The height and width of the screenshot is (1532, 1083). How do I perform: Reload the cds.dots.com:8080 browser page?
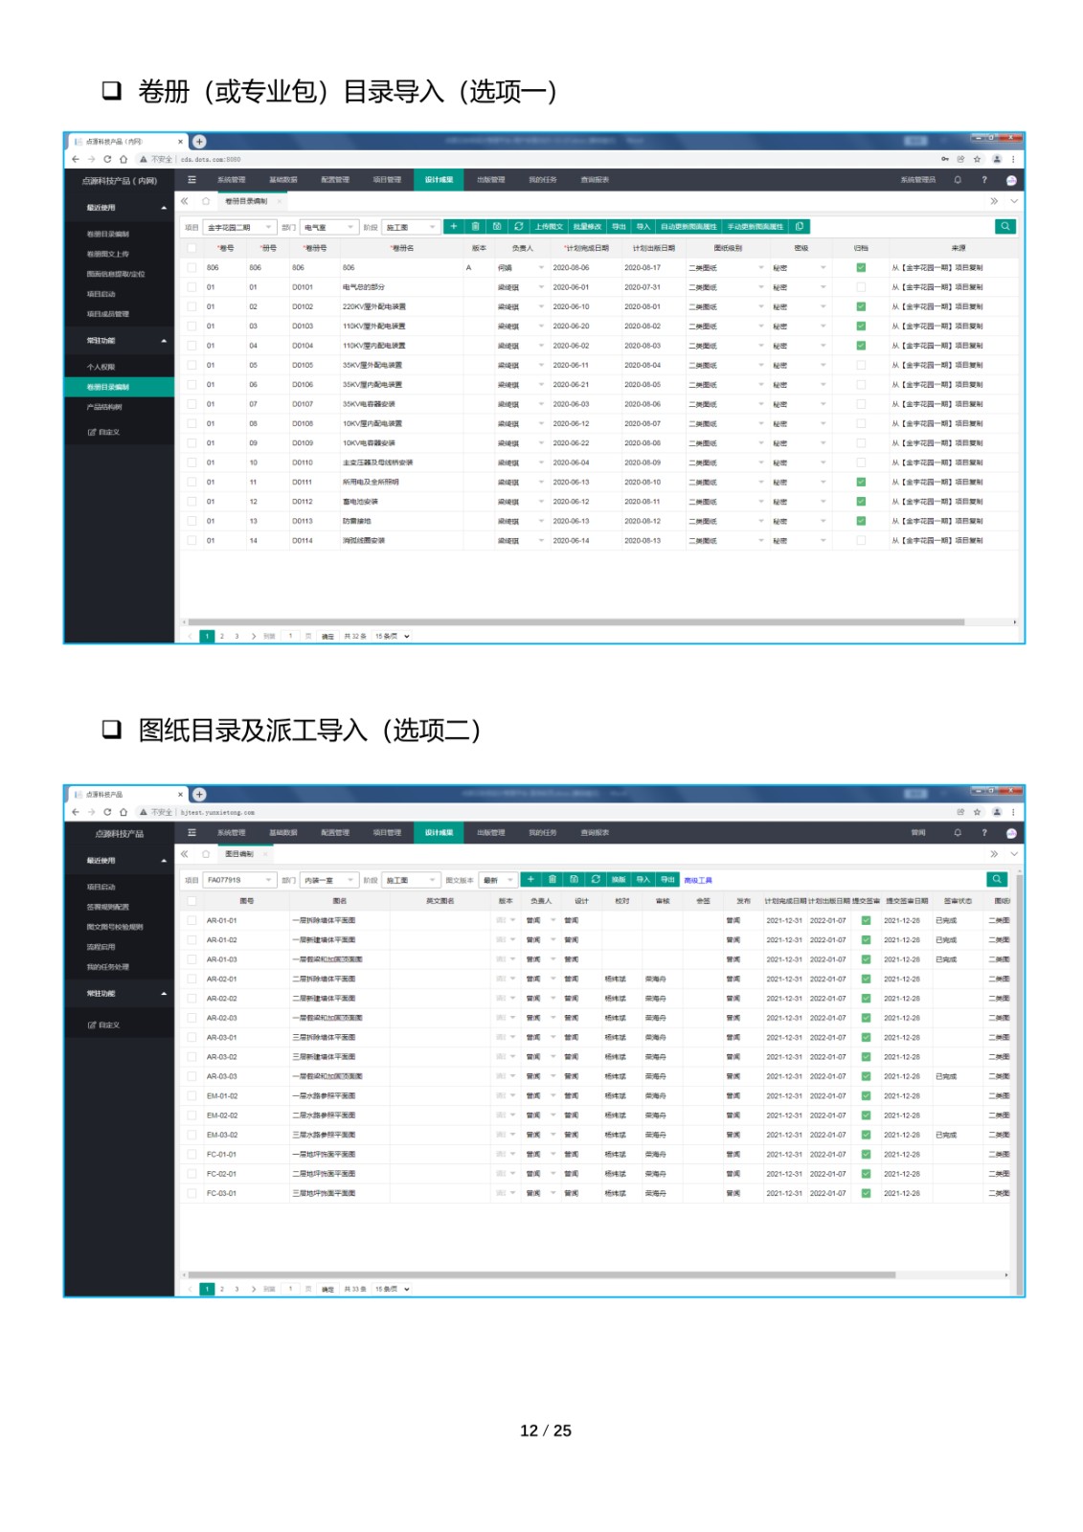[x=107, y=160]
